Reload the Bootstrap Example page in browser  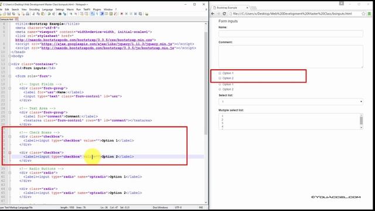(x=224, y=13)
